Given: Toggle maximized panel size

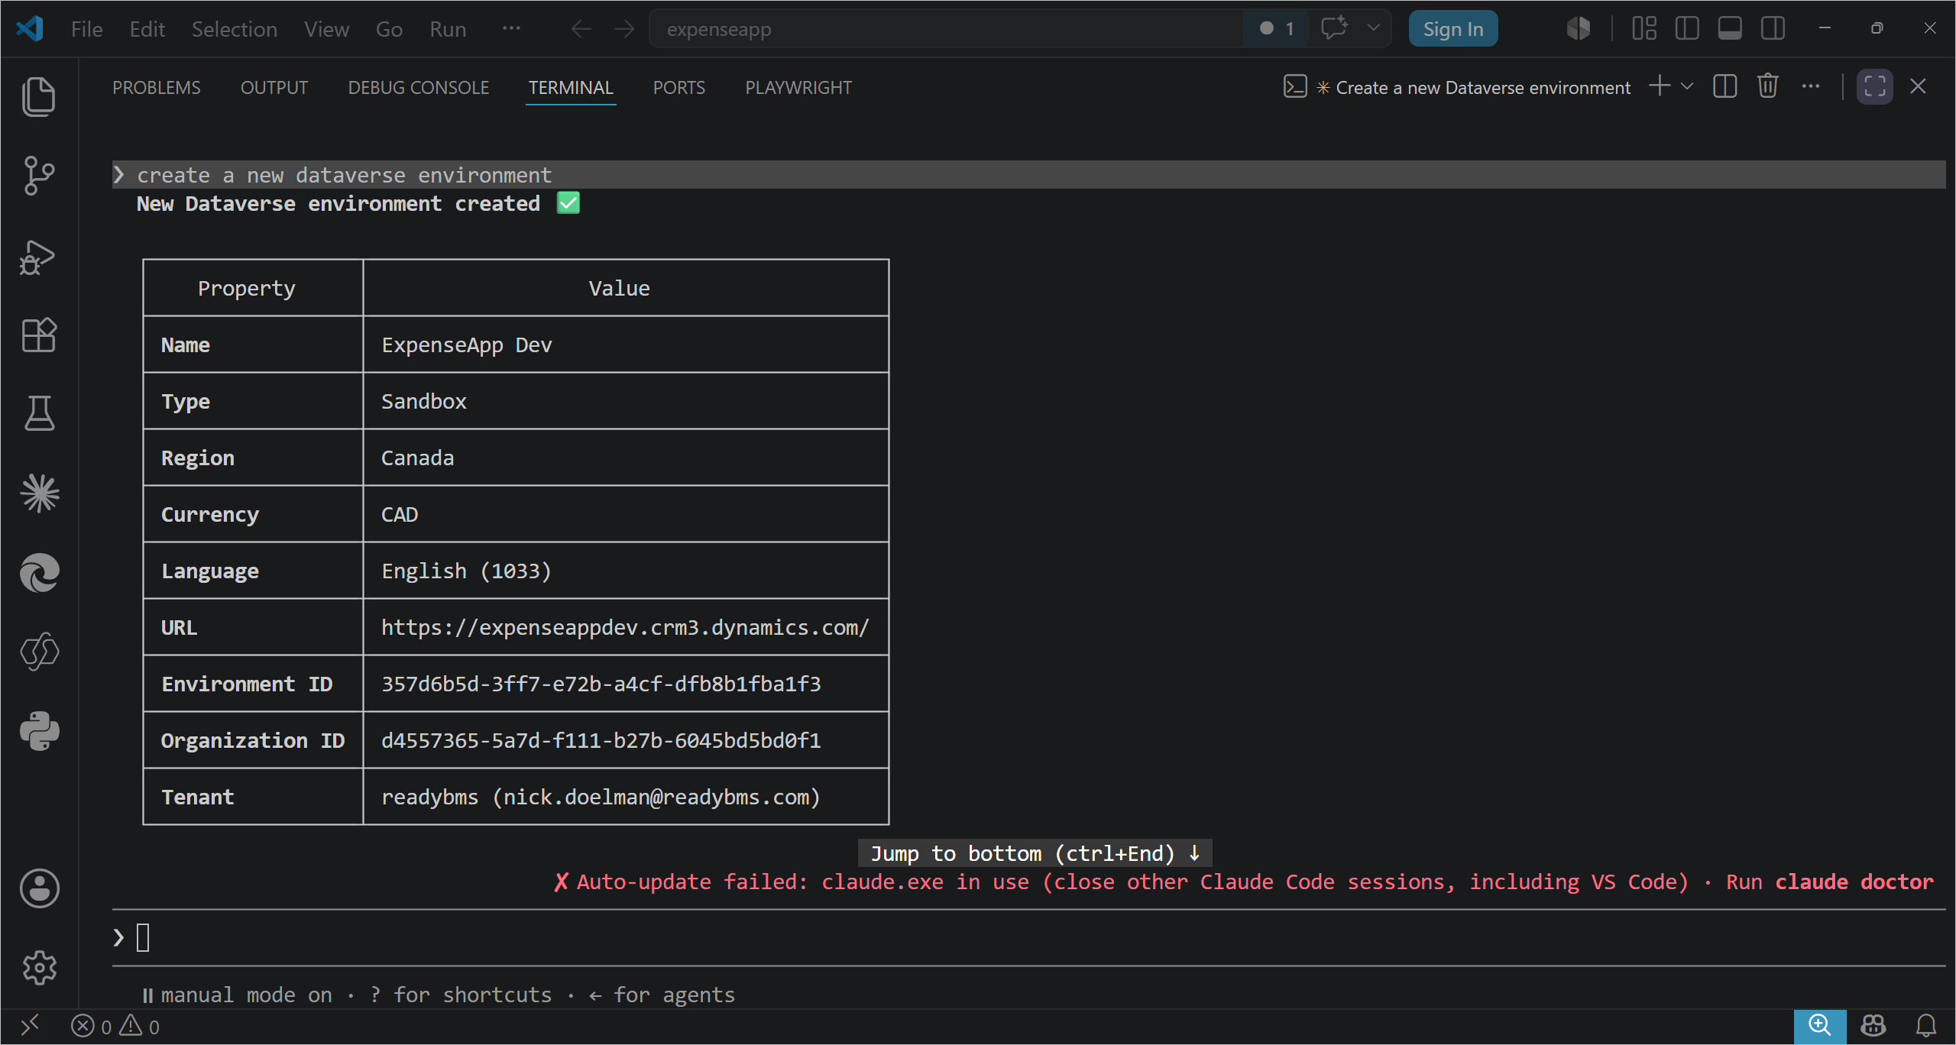Looking at the screenshot, I should (x=1875, y=86).
